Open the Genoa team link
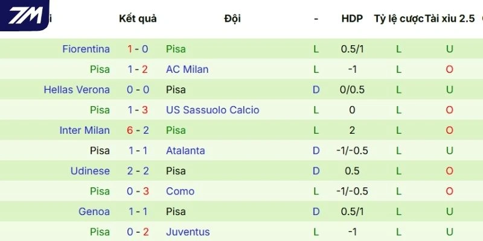The image size is (483, 241). (94, 211)
